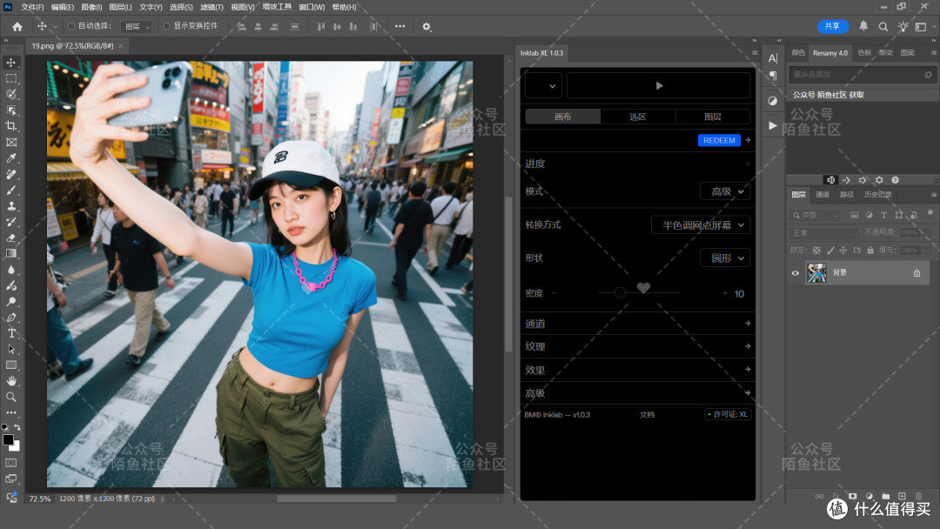Open the 文件(F) menu

click(32, 7)
